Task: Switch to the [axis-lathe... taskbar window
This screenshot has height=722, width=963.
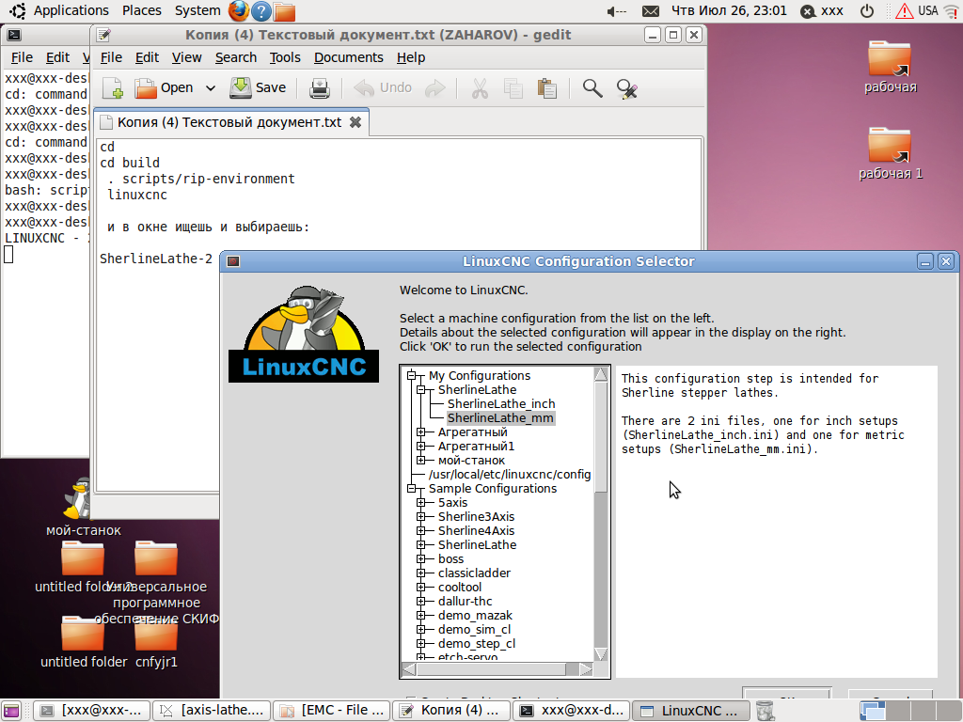Action: [x=212, y=711]
